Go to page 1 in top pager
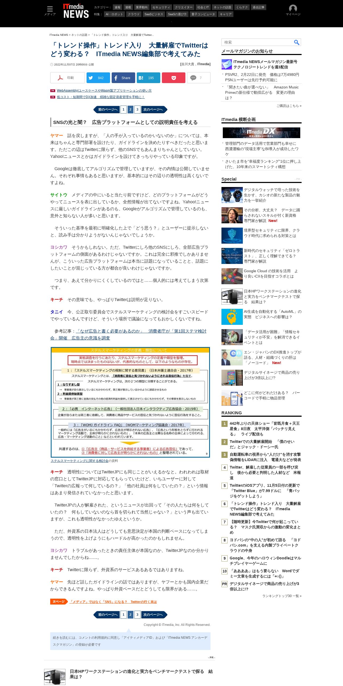 click(x=123, y=109)
